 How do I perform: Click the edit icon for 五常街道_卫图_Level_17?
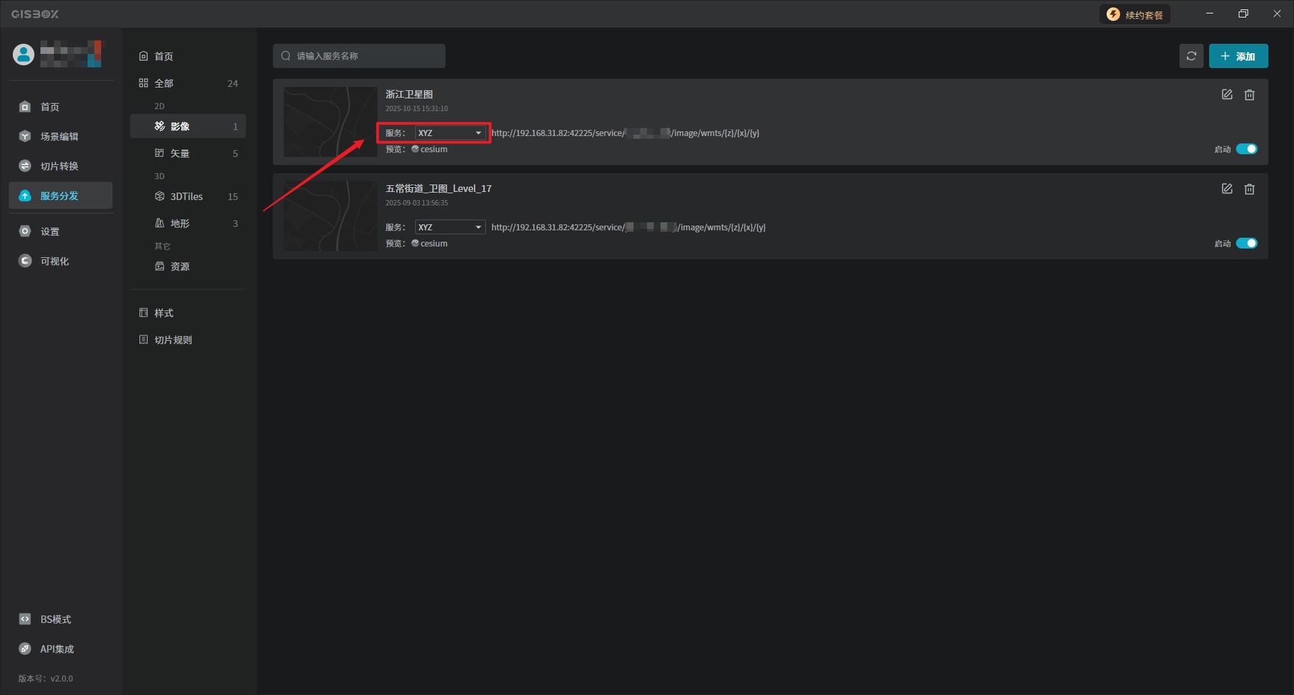coord(1227,189)
